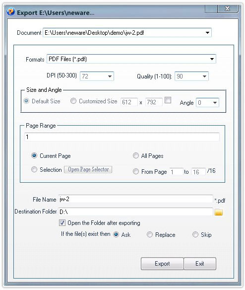The width and height of the screenshot is (245, 290).
Task: Click the to-page end field showing 16
Action: click(x=198, y=172)
